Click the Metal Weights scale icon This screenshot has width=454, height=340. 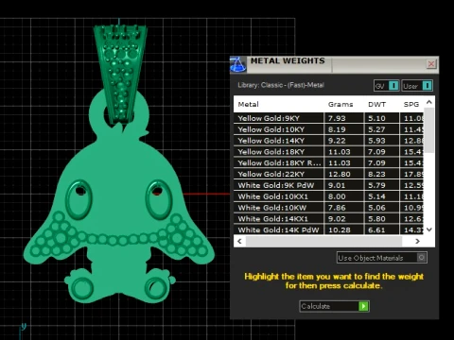(x=238, y=64)
